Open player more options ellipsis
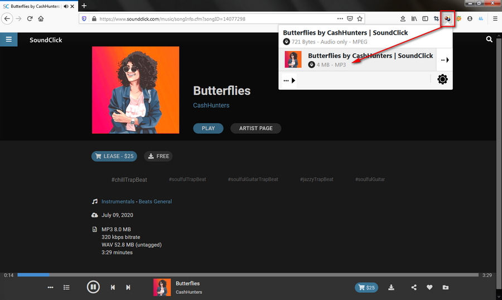Image resolution: width=502 pixels, height=300 pixels. point(50,288)
